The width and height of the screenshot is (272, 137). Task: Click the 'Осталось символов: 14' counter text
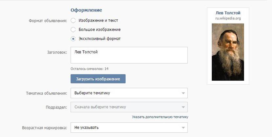point(89,69)
